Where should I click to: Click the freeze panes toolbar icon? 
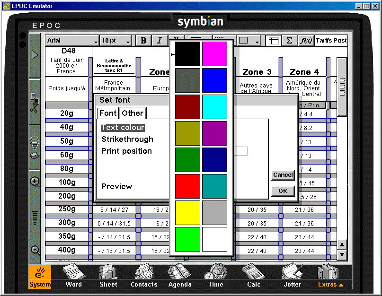(x=273, y=40)
